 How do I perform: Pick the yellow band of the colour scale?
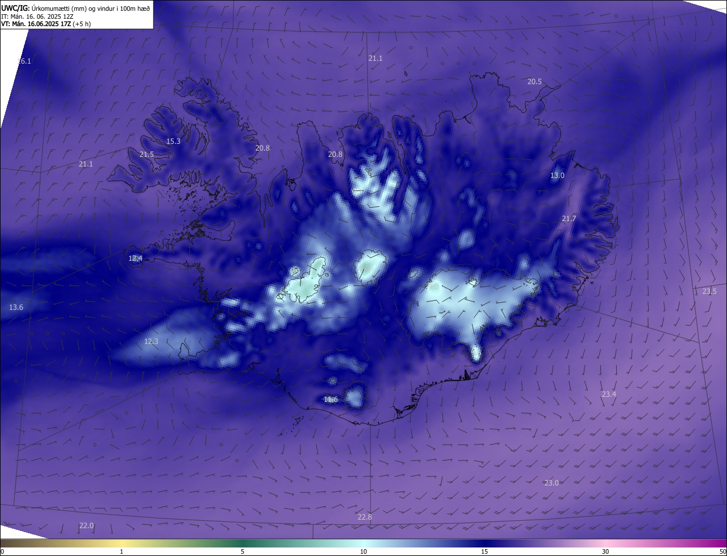pos(122,543)
